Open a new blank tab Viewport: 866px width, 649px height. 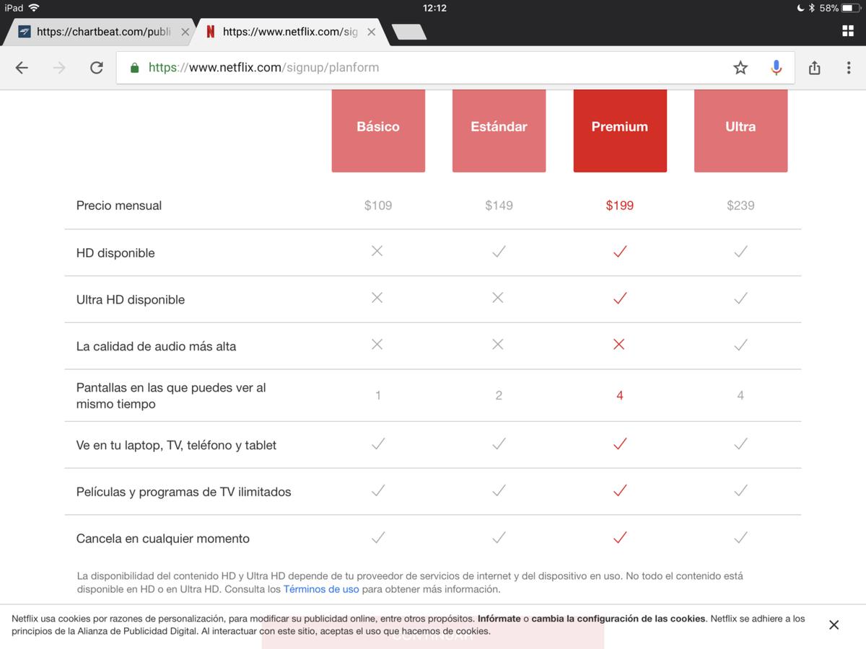click(408, 32)
